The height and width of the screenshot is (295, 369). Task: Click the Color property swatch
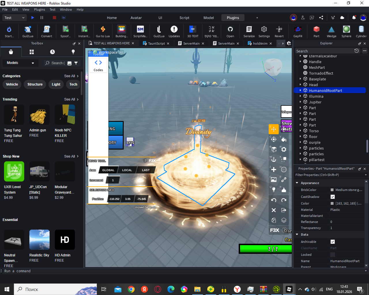tap(332, 203)
